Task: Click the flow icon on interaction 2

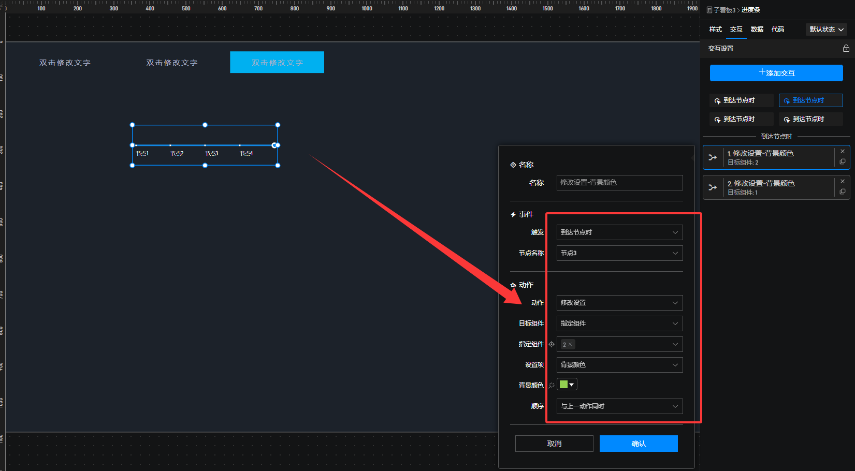Action: pyautogui.click(x=713, y=187)
